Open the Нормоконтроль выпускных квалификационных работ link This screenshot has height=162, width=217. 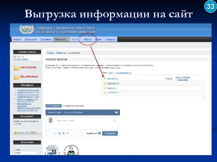[29, 106]
